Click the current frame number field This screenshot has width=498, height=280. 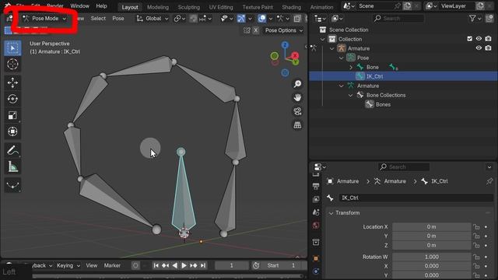[232, 265]
